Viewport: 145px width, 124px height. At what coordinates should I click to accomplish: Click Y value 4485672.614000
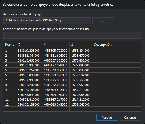point(56,85)
